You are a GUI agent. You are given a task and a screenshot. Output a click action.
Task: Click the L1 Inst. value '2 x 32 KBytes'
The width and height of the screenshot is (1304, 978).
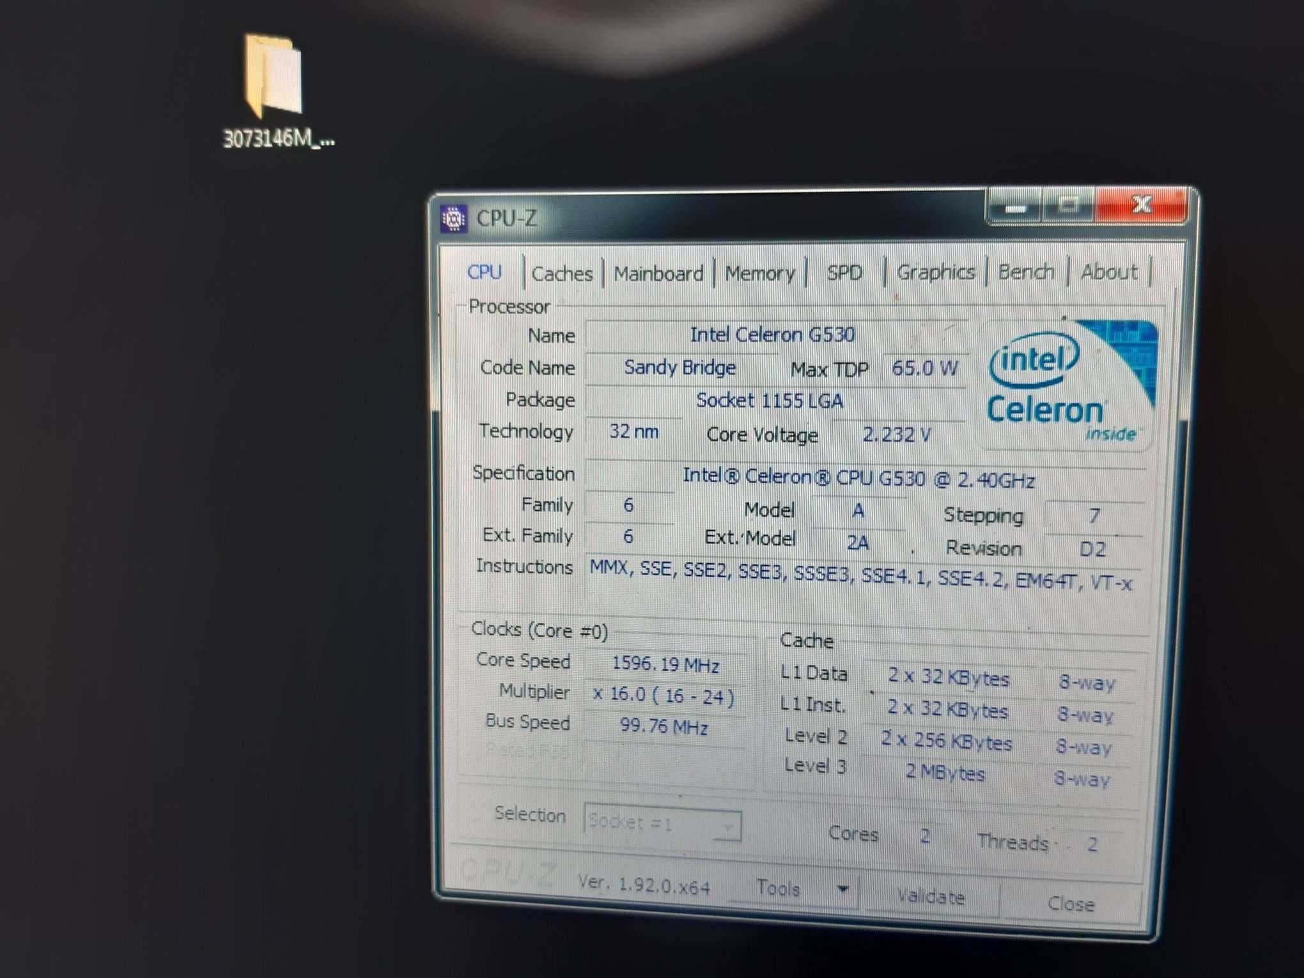[947, 710]
